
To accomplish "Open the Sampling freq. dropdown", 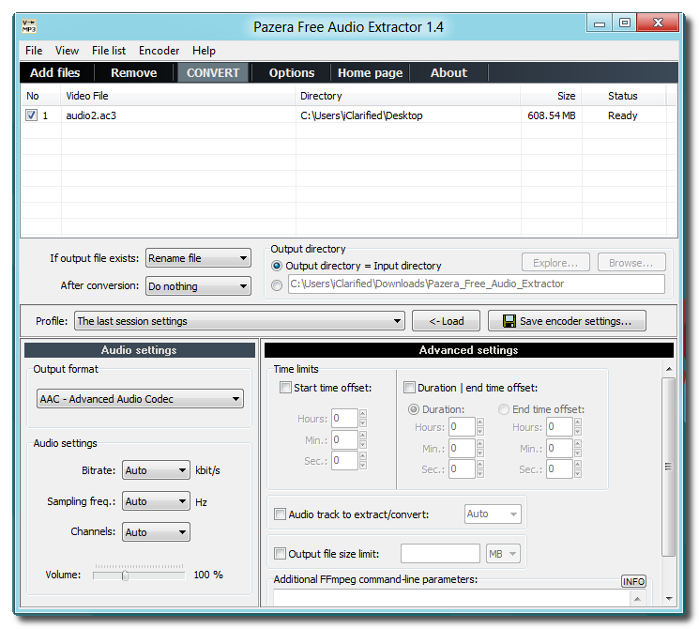I will point(156,501).
